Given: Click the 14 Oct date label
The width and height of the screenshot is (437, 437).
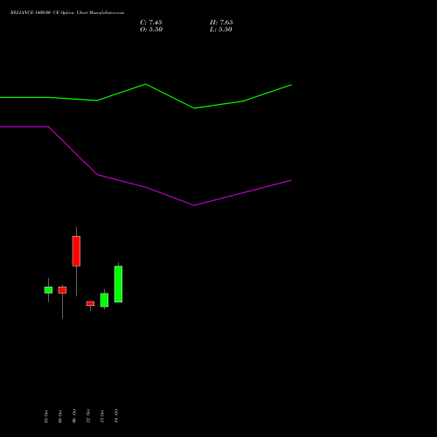Looking at the screenshot, I should 116,416.
